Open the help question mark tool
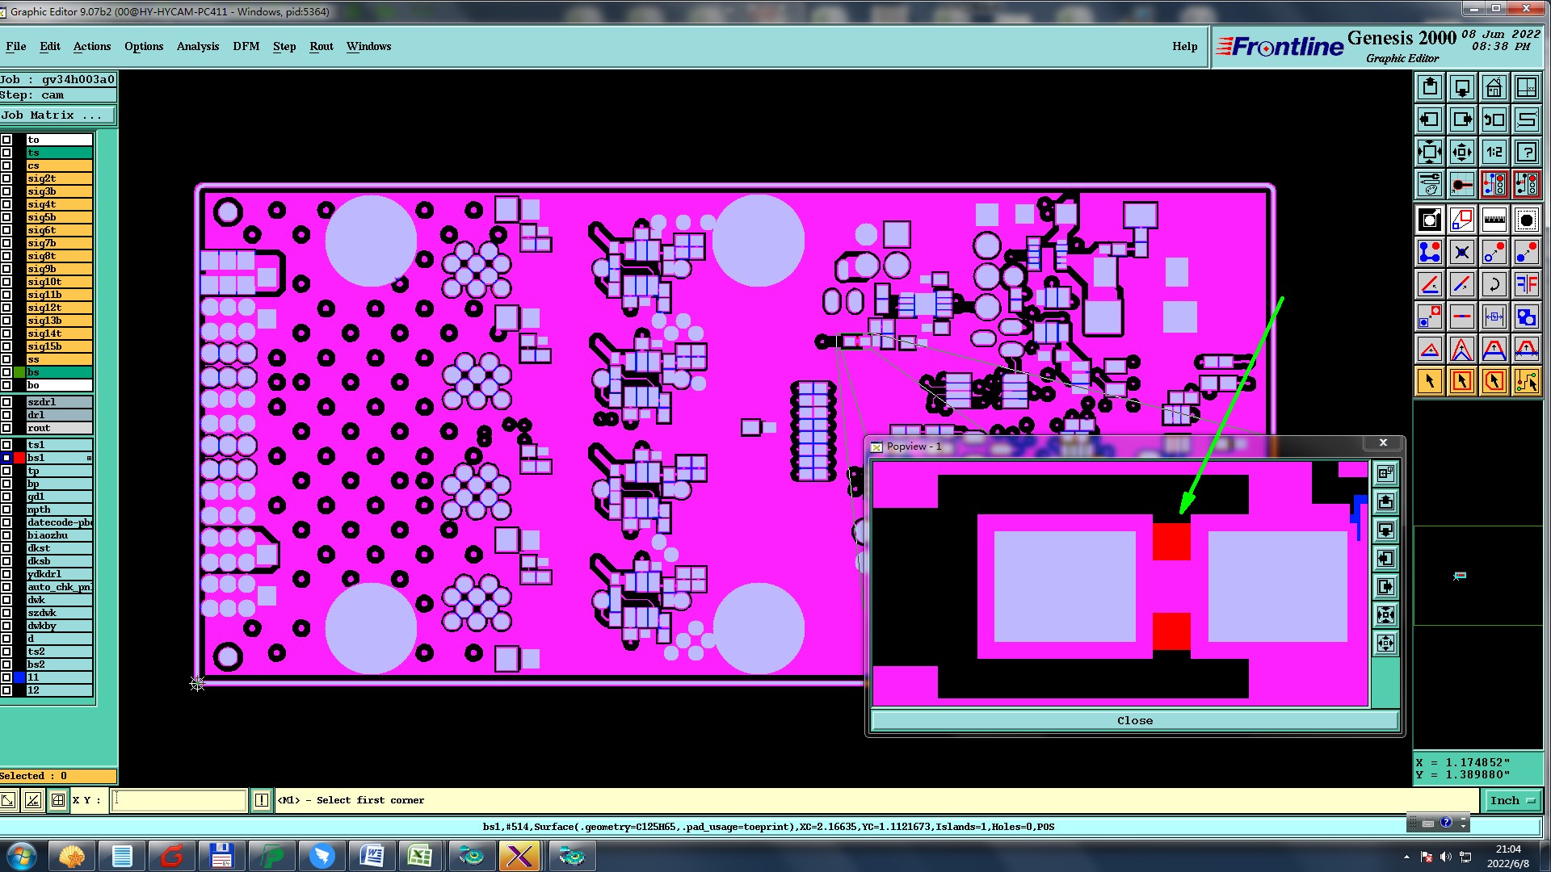This screenshot has height=872, width=1551. point(1526,152)
